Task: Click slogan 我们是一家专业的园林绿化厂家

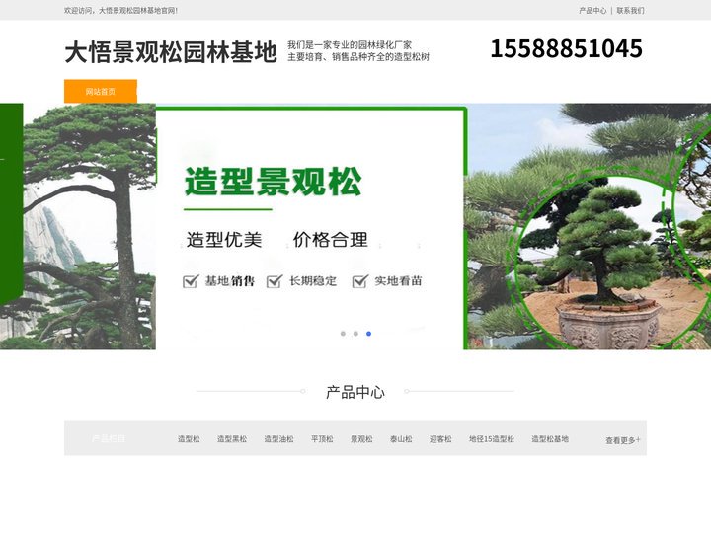Action: [x=350, y=44]
